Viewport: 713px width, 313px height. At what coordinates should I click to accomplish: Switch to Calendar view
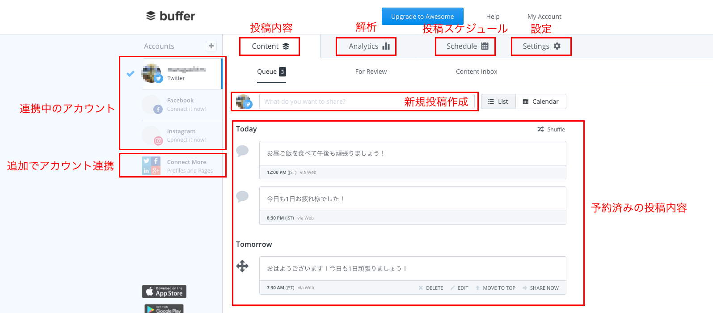coord(541,102)
